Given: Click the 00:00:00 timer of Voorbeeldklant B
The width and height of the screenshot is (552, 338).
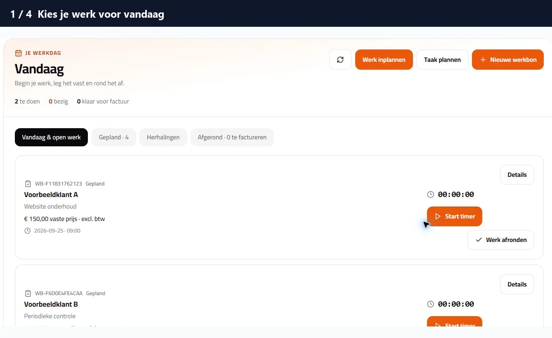Looking at the screenshot, I should click(456, 304).
